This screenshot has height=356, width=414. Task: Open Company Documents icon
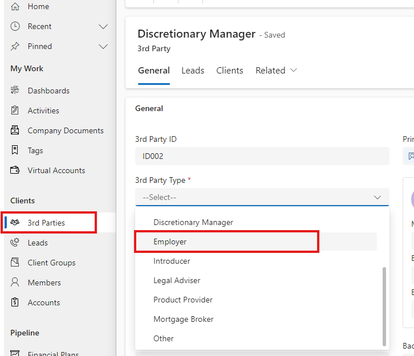[15, 130]
